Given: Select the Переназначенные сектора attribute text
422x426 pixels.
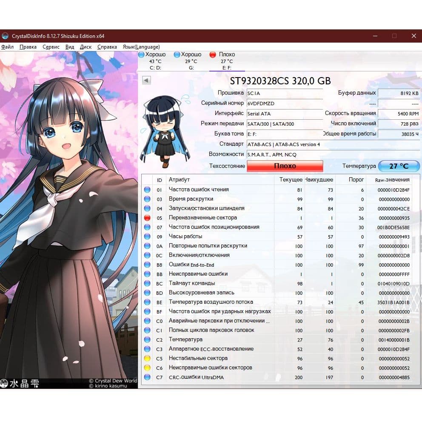Looking at the screenshot, I should tap(203, 218).
